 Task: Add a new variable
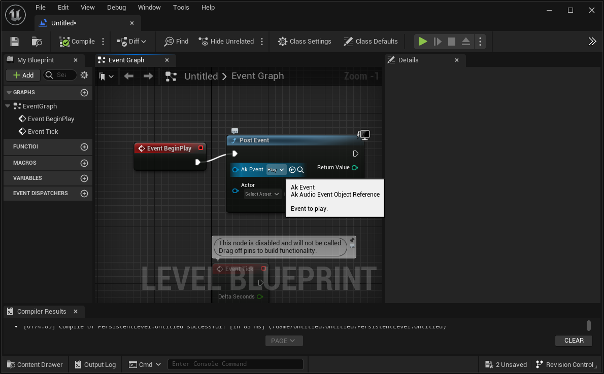point(84,178)
